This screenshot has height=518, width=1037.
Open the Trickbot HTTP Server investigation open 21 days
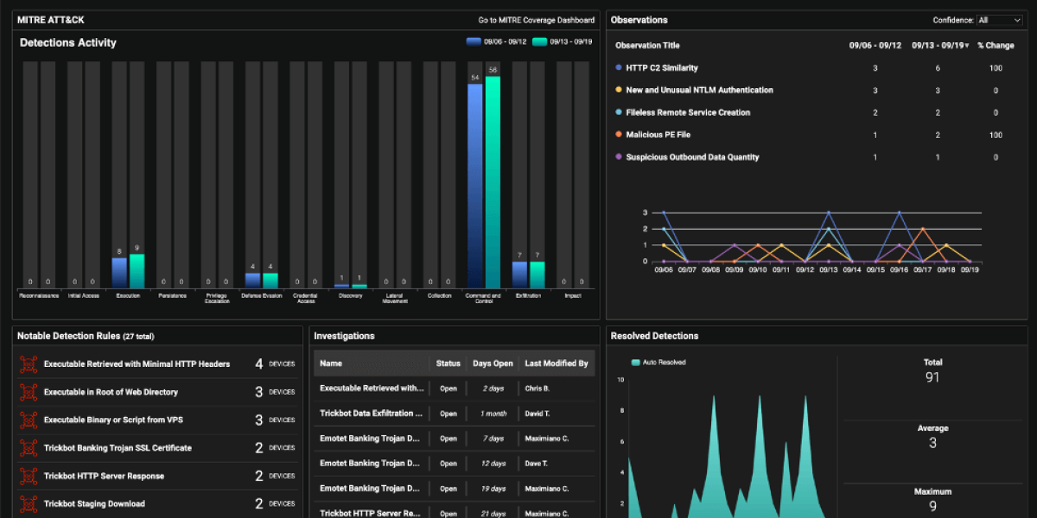372,513
